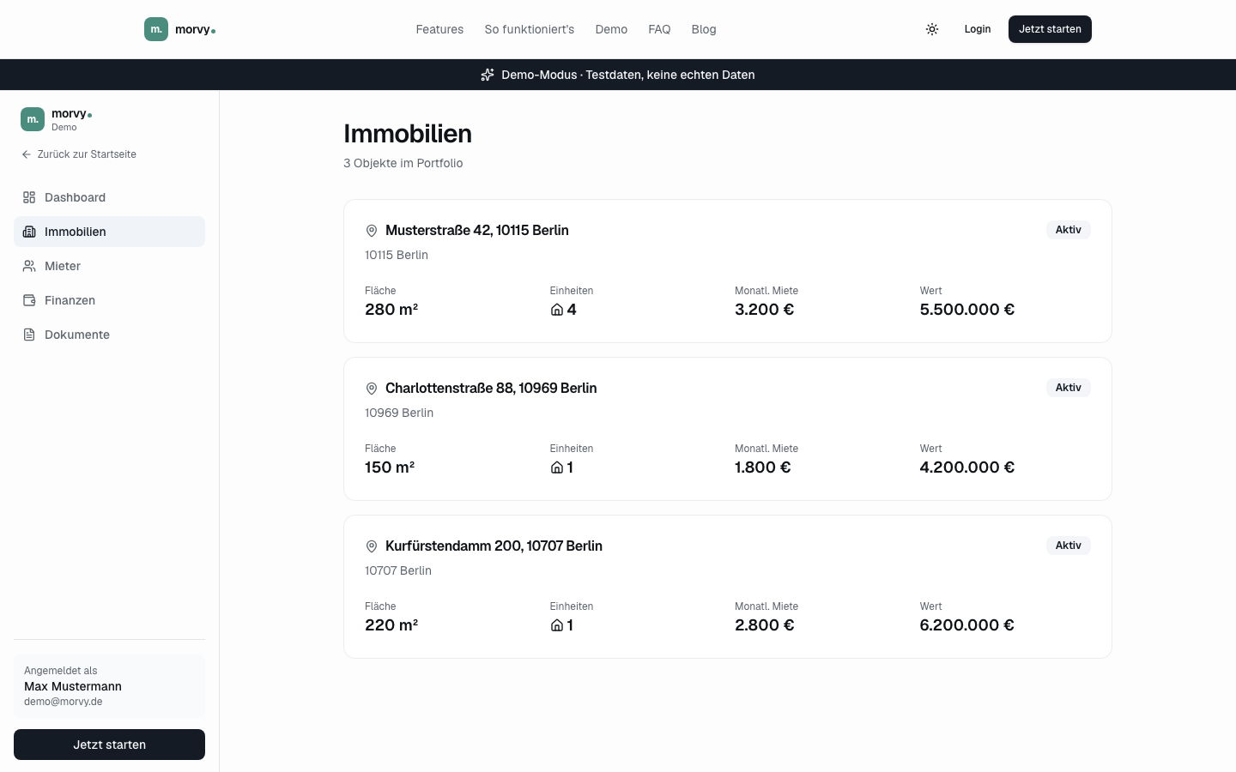Screen dimensions: 1236x772
Task: Click the Aktiv badge on Musterstraße 42
Action: click(x=1069, y=230)
